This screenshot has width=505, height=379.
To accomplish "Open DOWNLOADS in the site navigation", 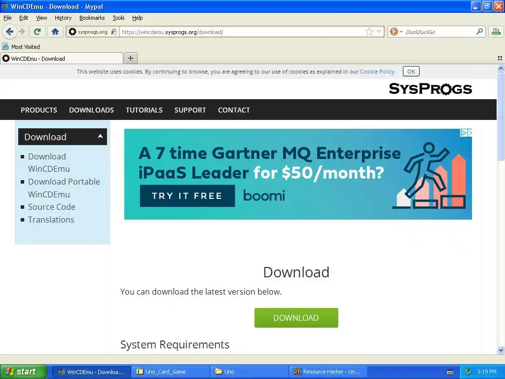I will [x=91, y=110].
